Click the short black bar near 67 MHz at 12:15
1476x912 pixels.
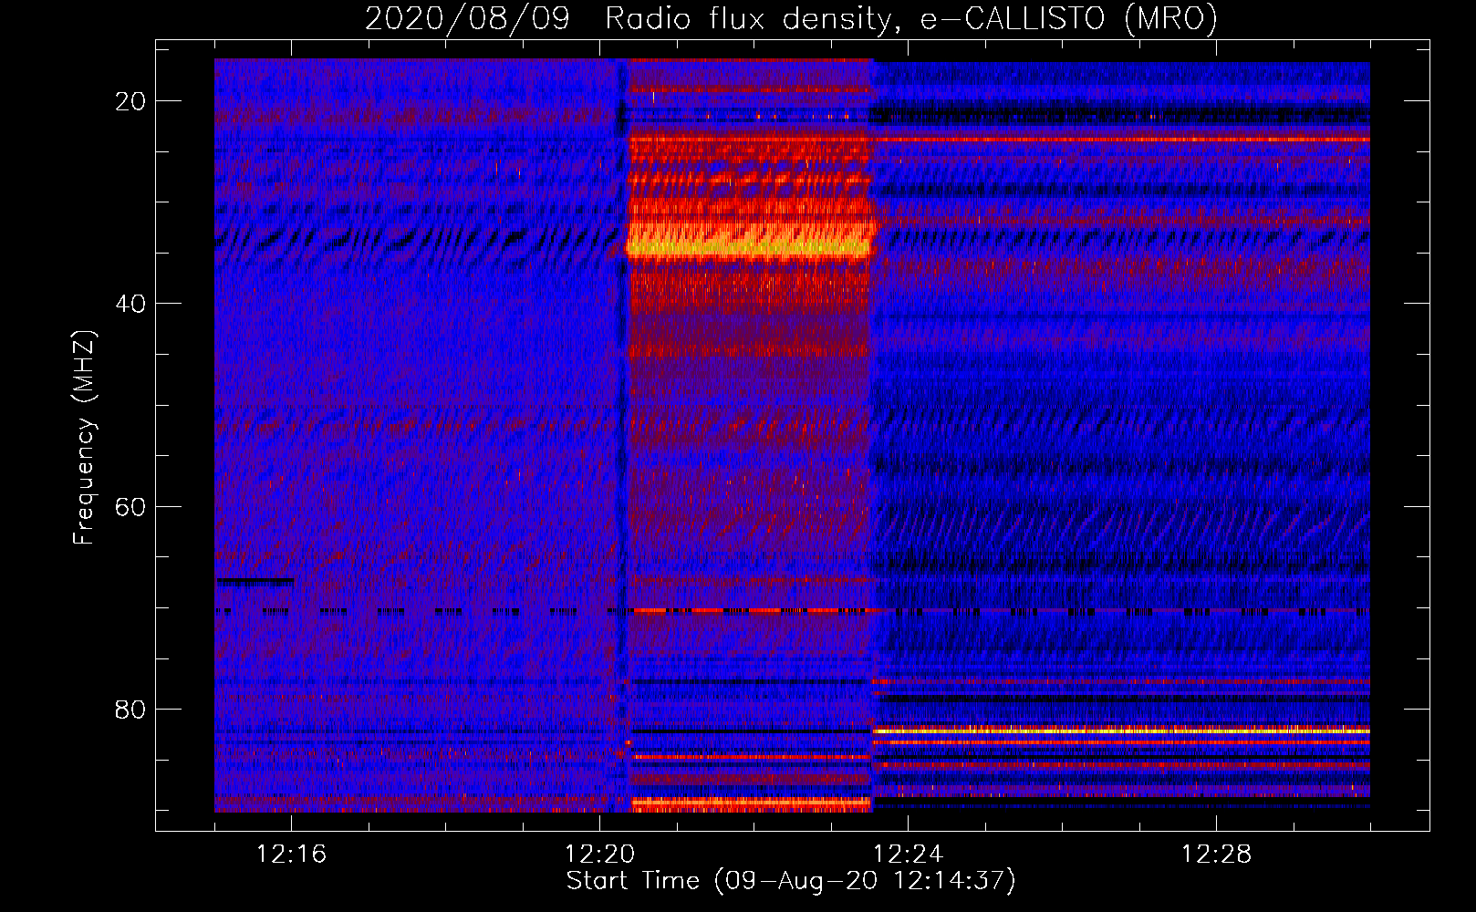click(255, 580)
